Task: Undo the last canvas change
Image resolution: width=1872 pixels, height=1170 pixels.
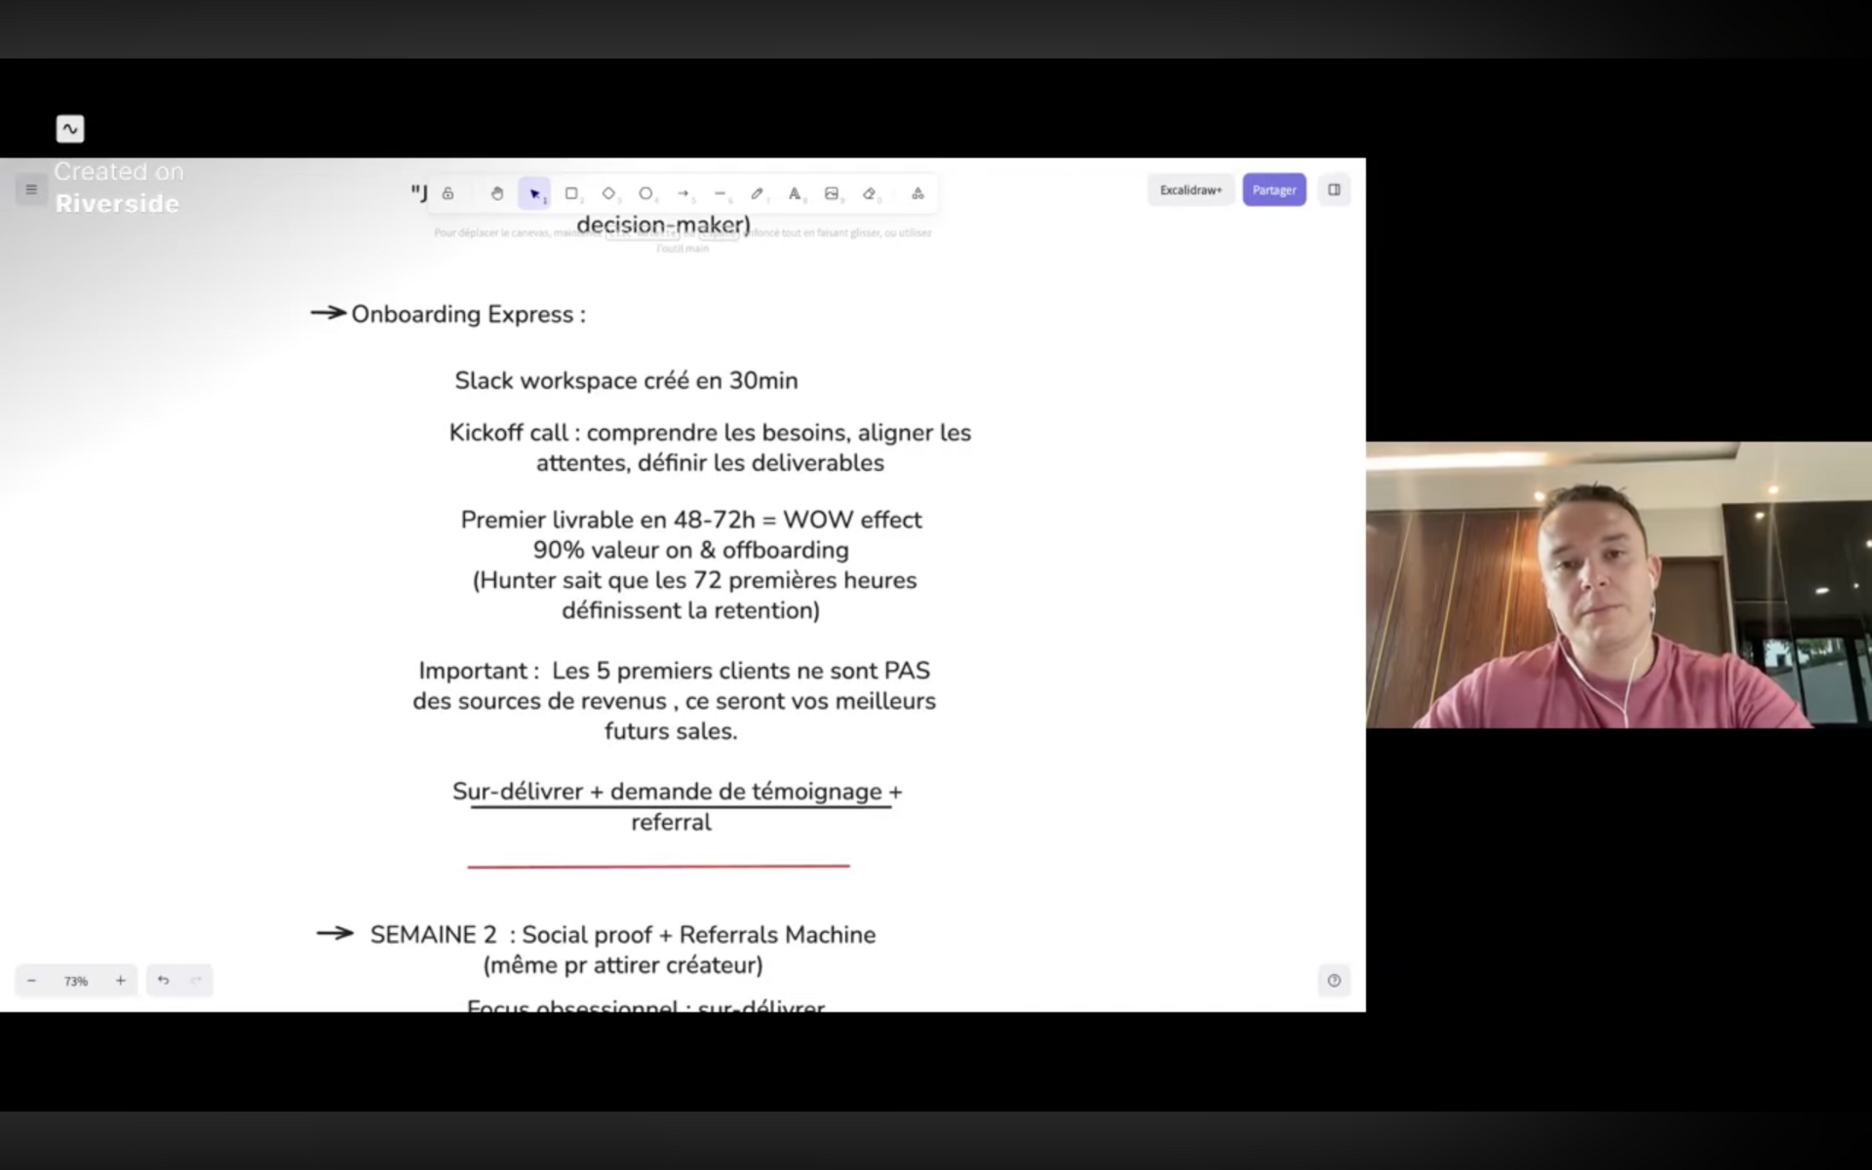Action: [163, 981]
